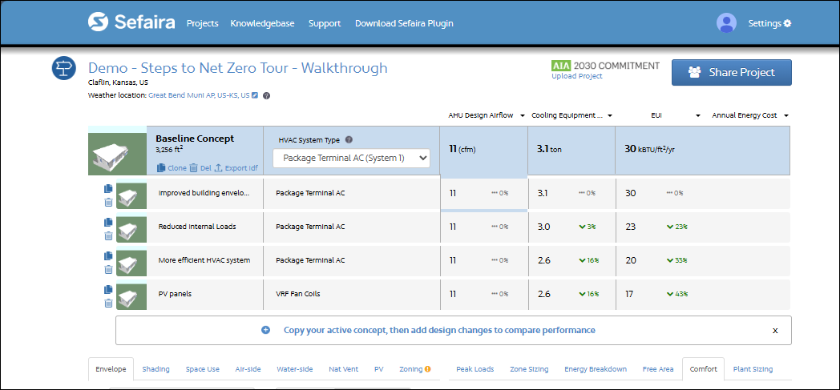Select the Improved building envelope row name
The height and width of the screenshot is (390, 840).
coord(204,192)
